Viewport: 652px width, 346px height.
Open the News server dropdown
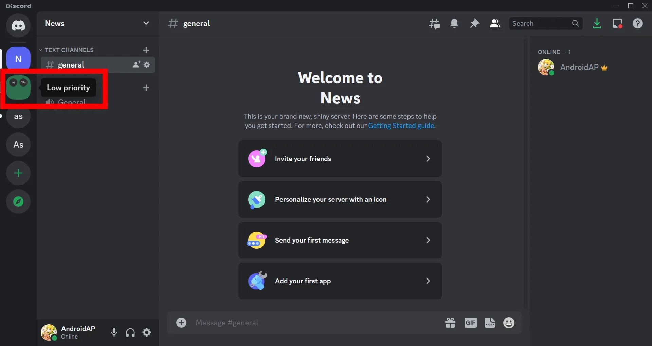(146, 23)
